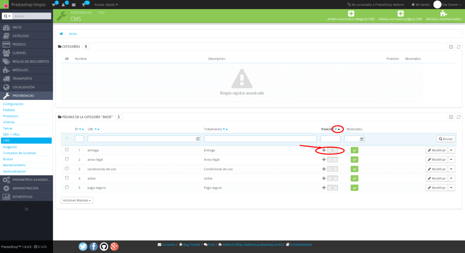The height and width of the screenshot is (253, 465).
Task: Refresh the Páginas list
Action: 459,117
